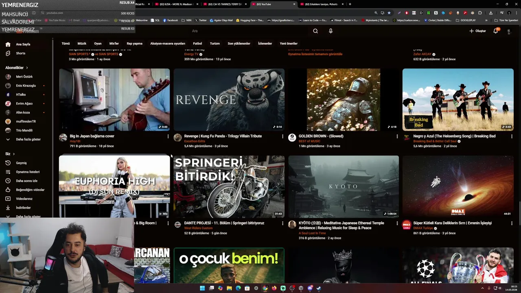Switch to CIA VS TANRI browser tab
The image size is (521, 293).
click(224, 4)
